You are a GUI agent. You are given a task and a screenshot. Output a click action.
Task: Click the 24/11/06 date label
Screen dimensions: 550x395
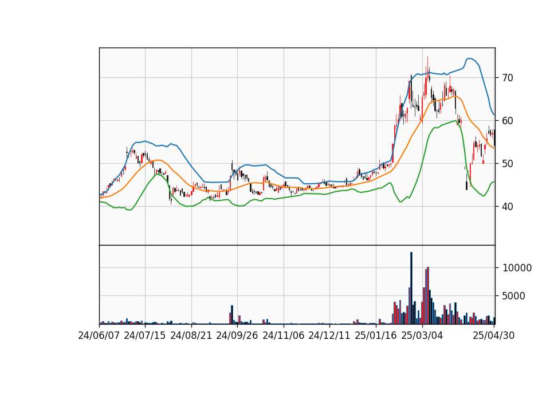pyautogui.click(x=284, y=335)
